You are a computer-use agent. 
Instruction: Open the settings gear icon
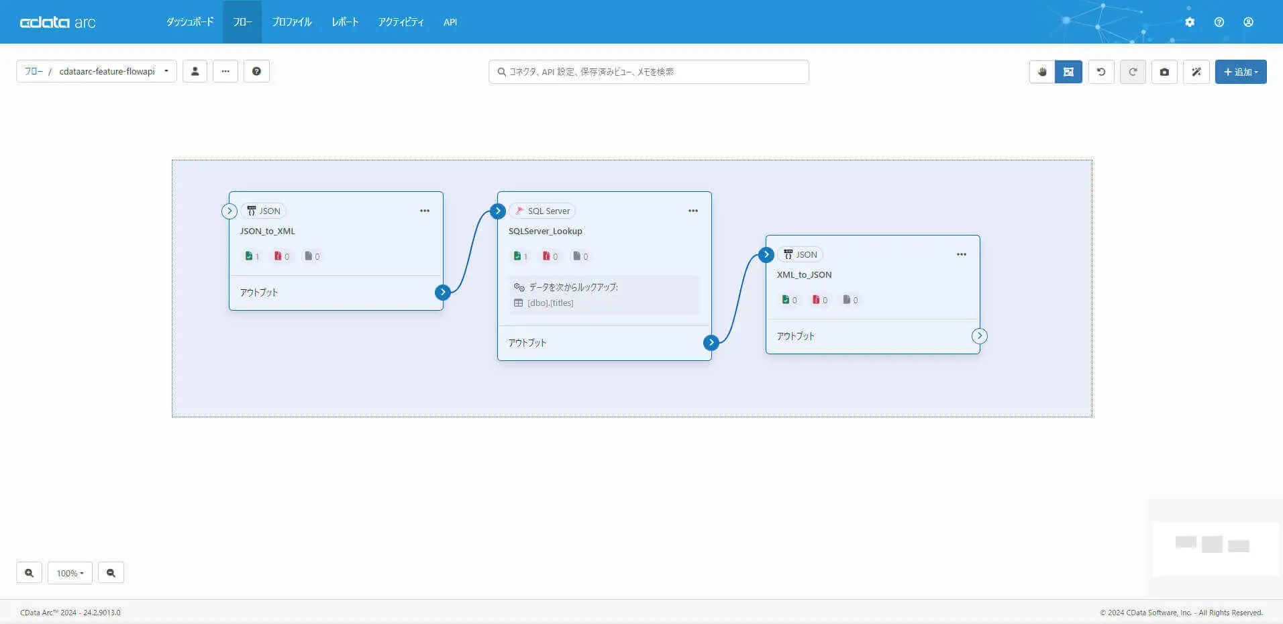pyautogui.click(x=1190, y=22)
